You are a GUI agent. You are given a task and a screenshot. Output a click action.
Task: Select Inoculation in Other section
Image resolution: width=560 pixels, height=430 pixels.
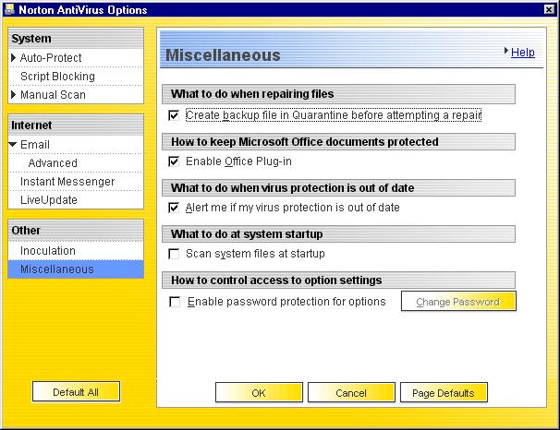pyautogui.click(x=48, y=251)
